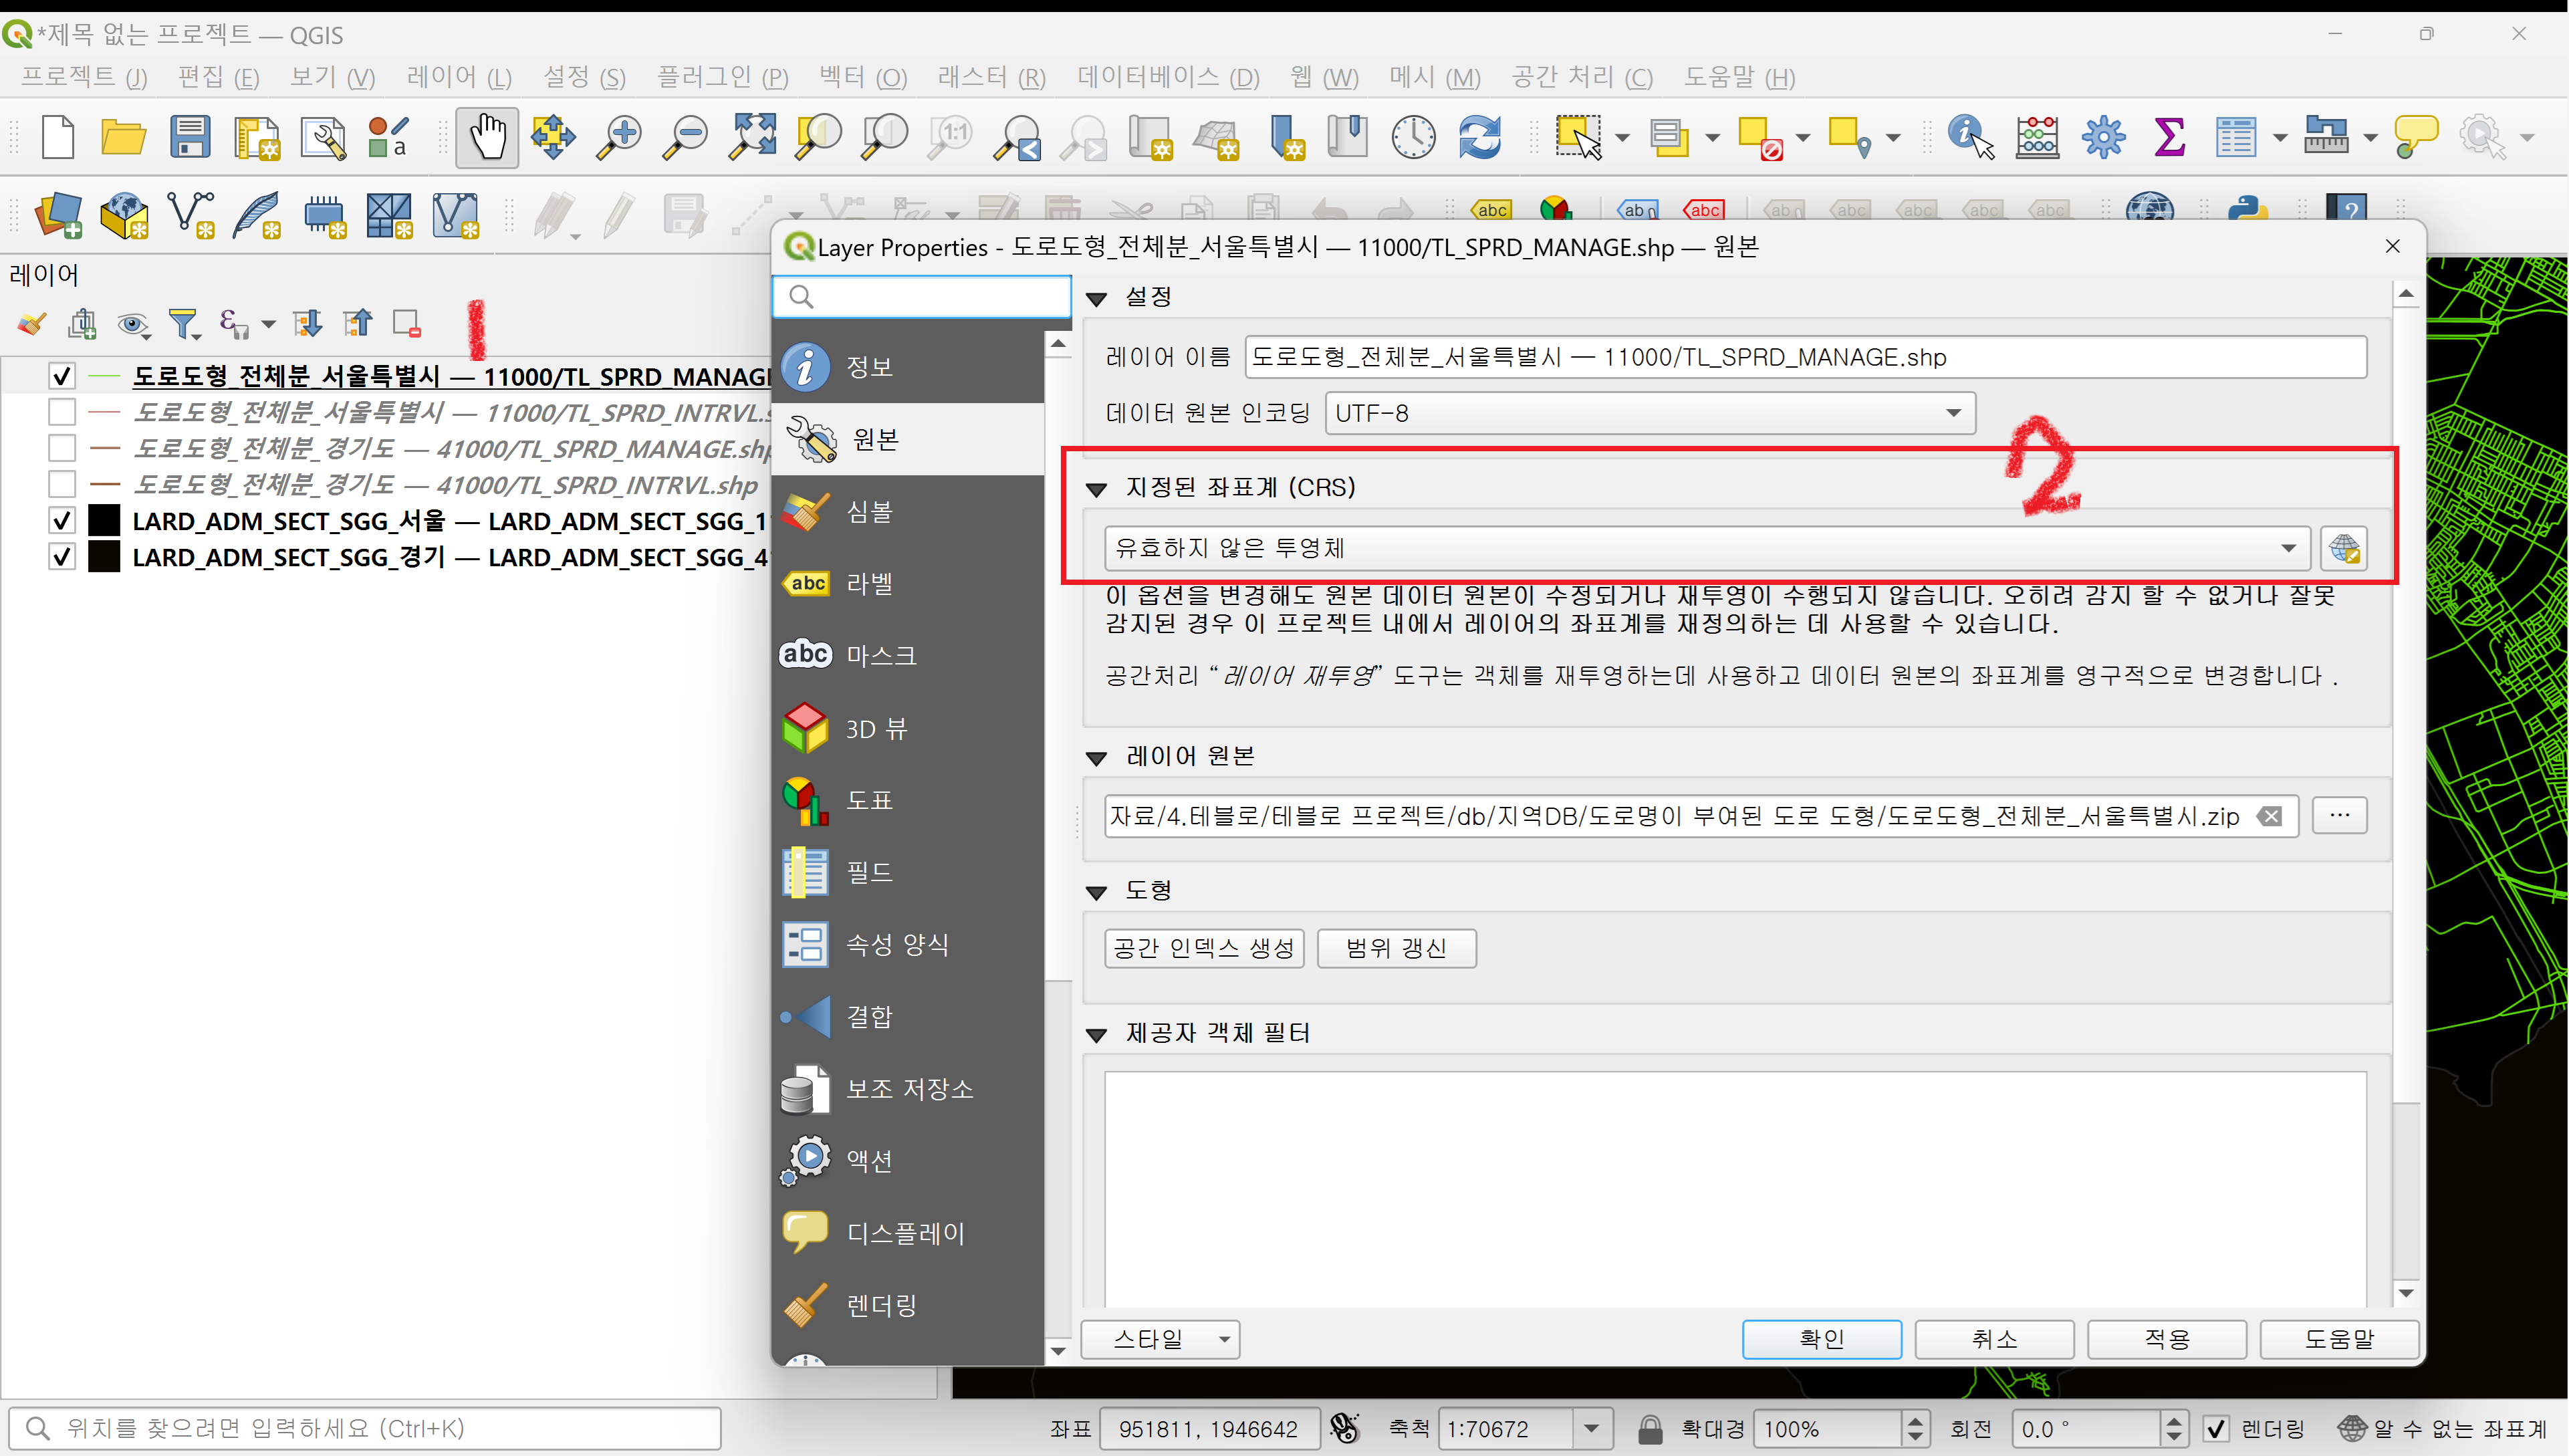Viewport: 2569px width, 1456px height.
Task: Click the 확인 button
Action: pos(1821,1339)
